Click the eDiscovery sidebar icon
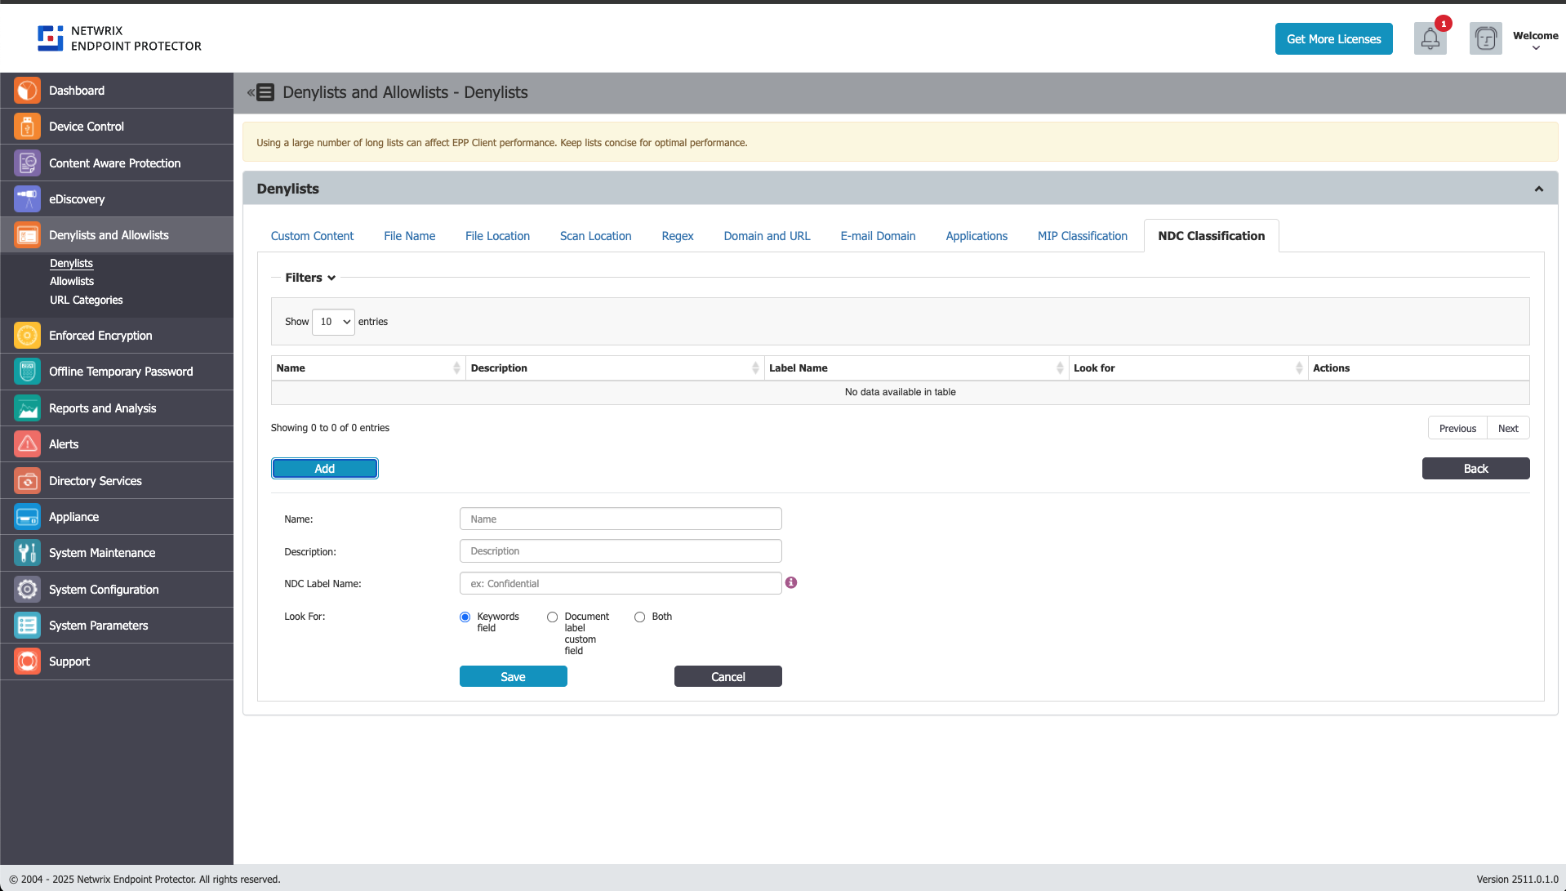1566x891 pixels. [27, 198]
